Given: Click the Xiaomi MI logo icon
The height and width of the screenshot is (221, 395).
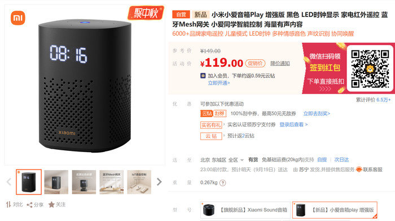Looking at the screenshot, I should (x=18, y=18).
